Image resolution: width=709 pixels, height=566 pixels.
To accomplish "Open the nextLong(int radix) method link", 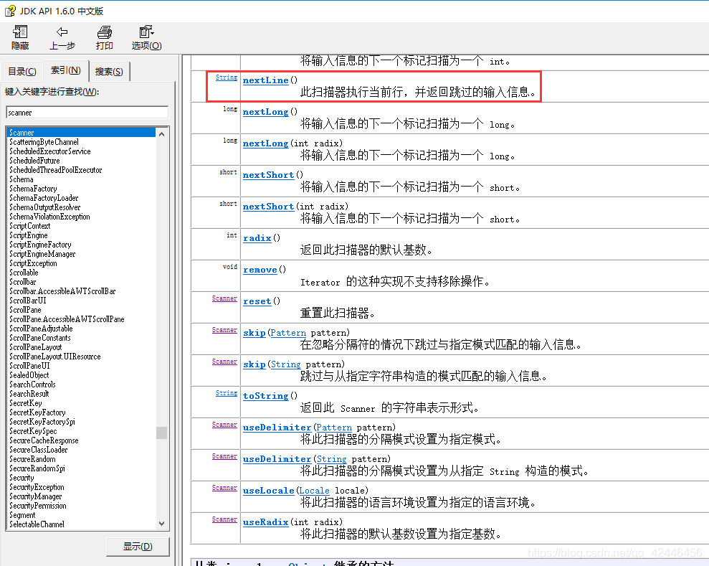I will coord(265,143).
